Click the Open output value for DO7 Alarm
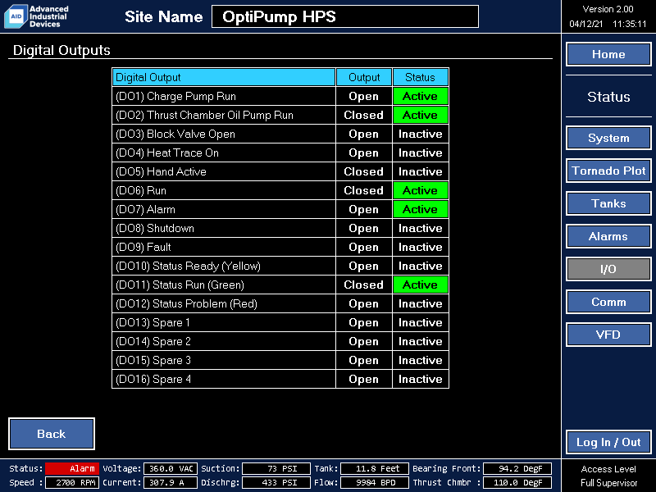Image resolution: width=656 pixels, height=492 pixels. pyautogui.click(x=364, y=209)
